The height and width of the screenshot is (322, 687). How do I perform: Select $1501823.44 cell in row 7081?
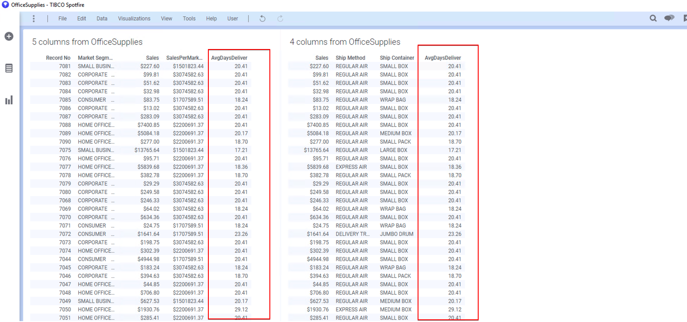click(188, 66)
